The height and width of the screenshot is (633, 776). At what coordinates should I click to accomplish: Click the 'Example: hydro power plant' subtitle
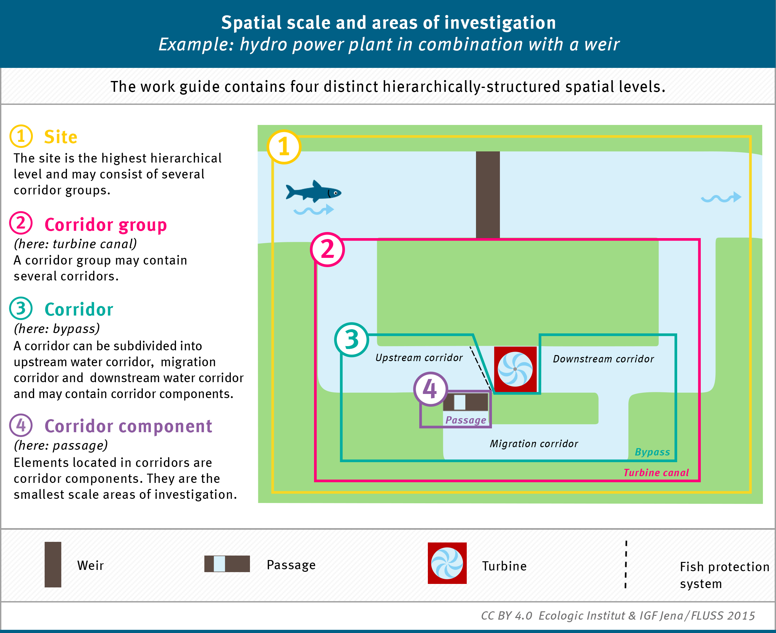pos(389,45)
